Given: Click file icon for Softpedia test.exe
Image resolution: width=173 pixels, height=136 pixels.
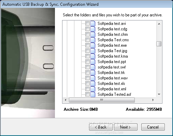Looking at the screenshot, I should pyautogui.click(x=93, y=45).
